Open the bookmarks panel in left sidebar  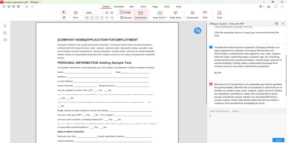click(5, 26)
